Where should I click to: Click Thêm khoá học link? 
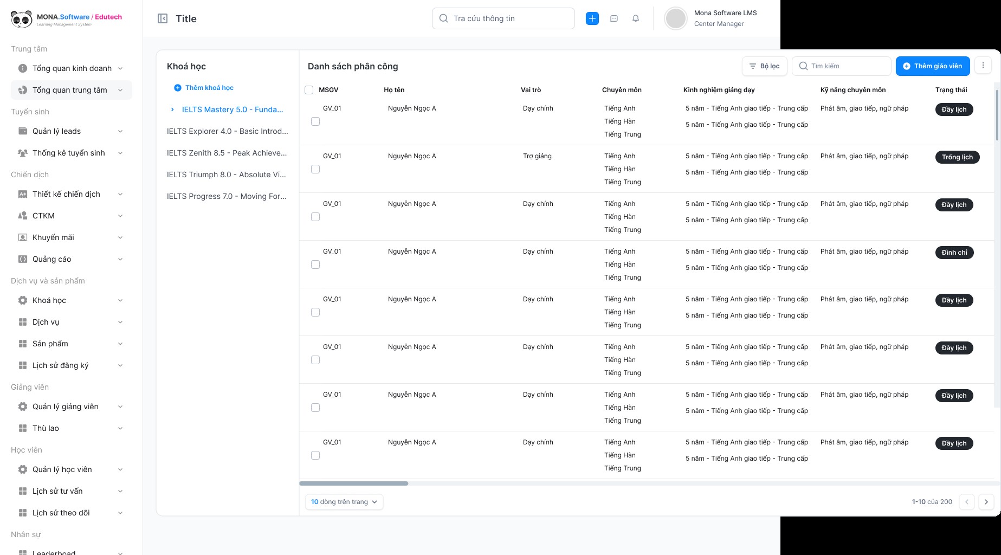tap(204, 88)
